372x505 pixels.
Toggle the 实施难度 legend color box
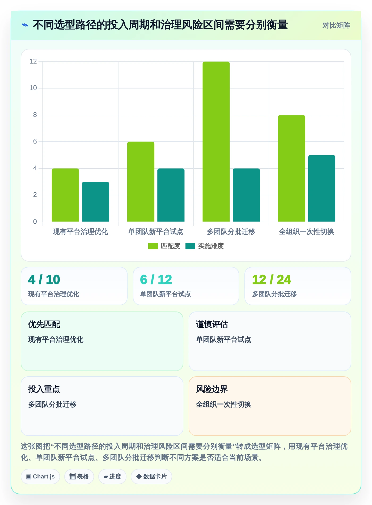point(190,246)
